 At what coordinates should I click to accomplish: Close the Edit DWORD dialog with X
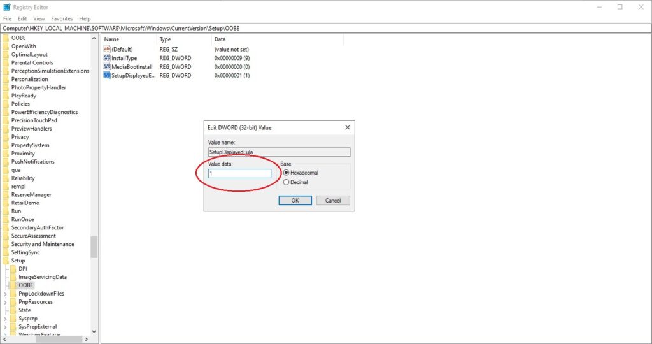(347, 127)
